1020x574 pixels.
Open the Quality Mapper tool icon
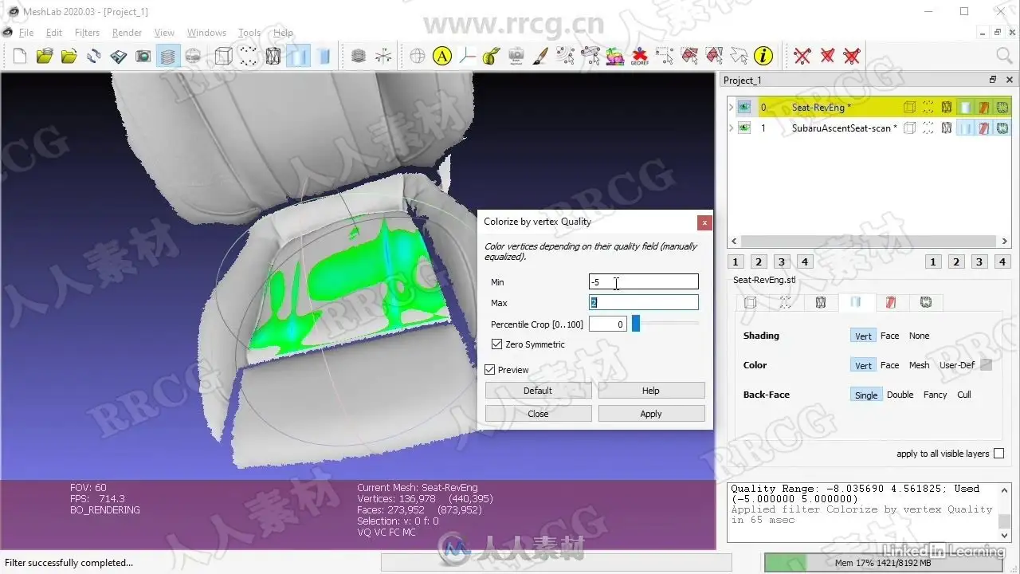click(614, 56)
